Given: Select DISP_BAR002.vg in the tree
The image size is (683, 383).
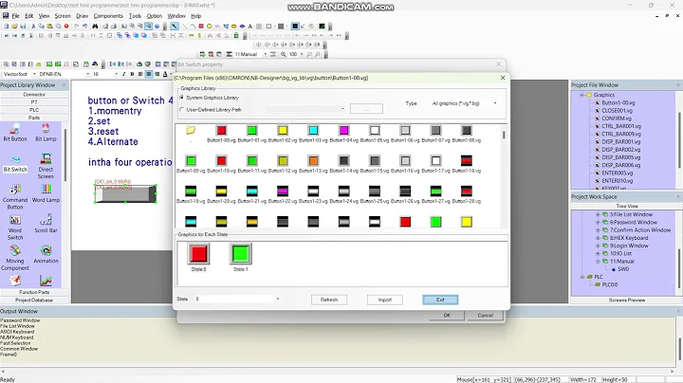Looking at the screenshot, I should click(x=621, y=150).
